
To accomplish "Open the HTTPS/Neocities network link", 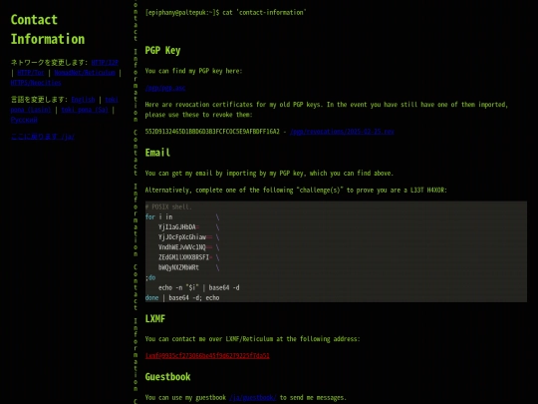I will coord(36,83).
